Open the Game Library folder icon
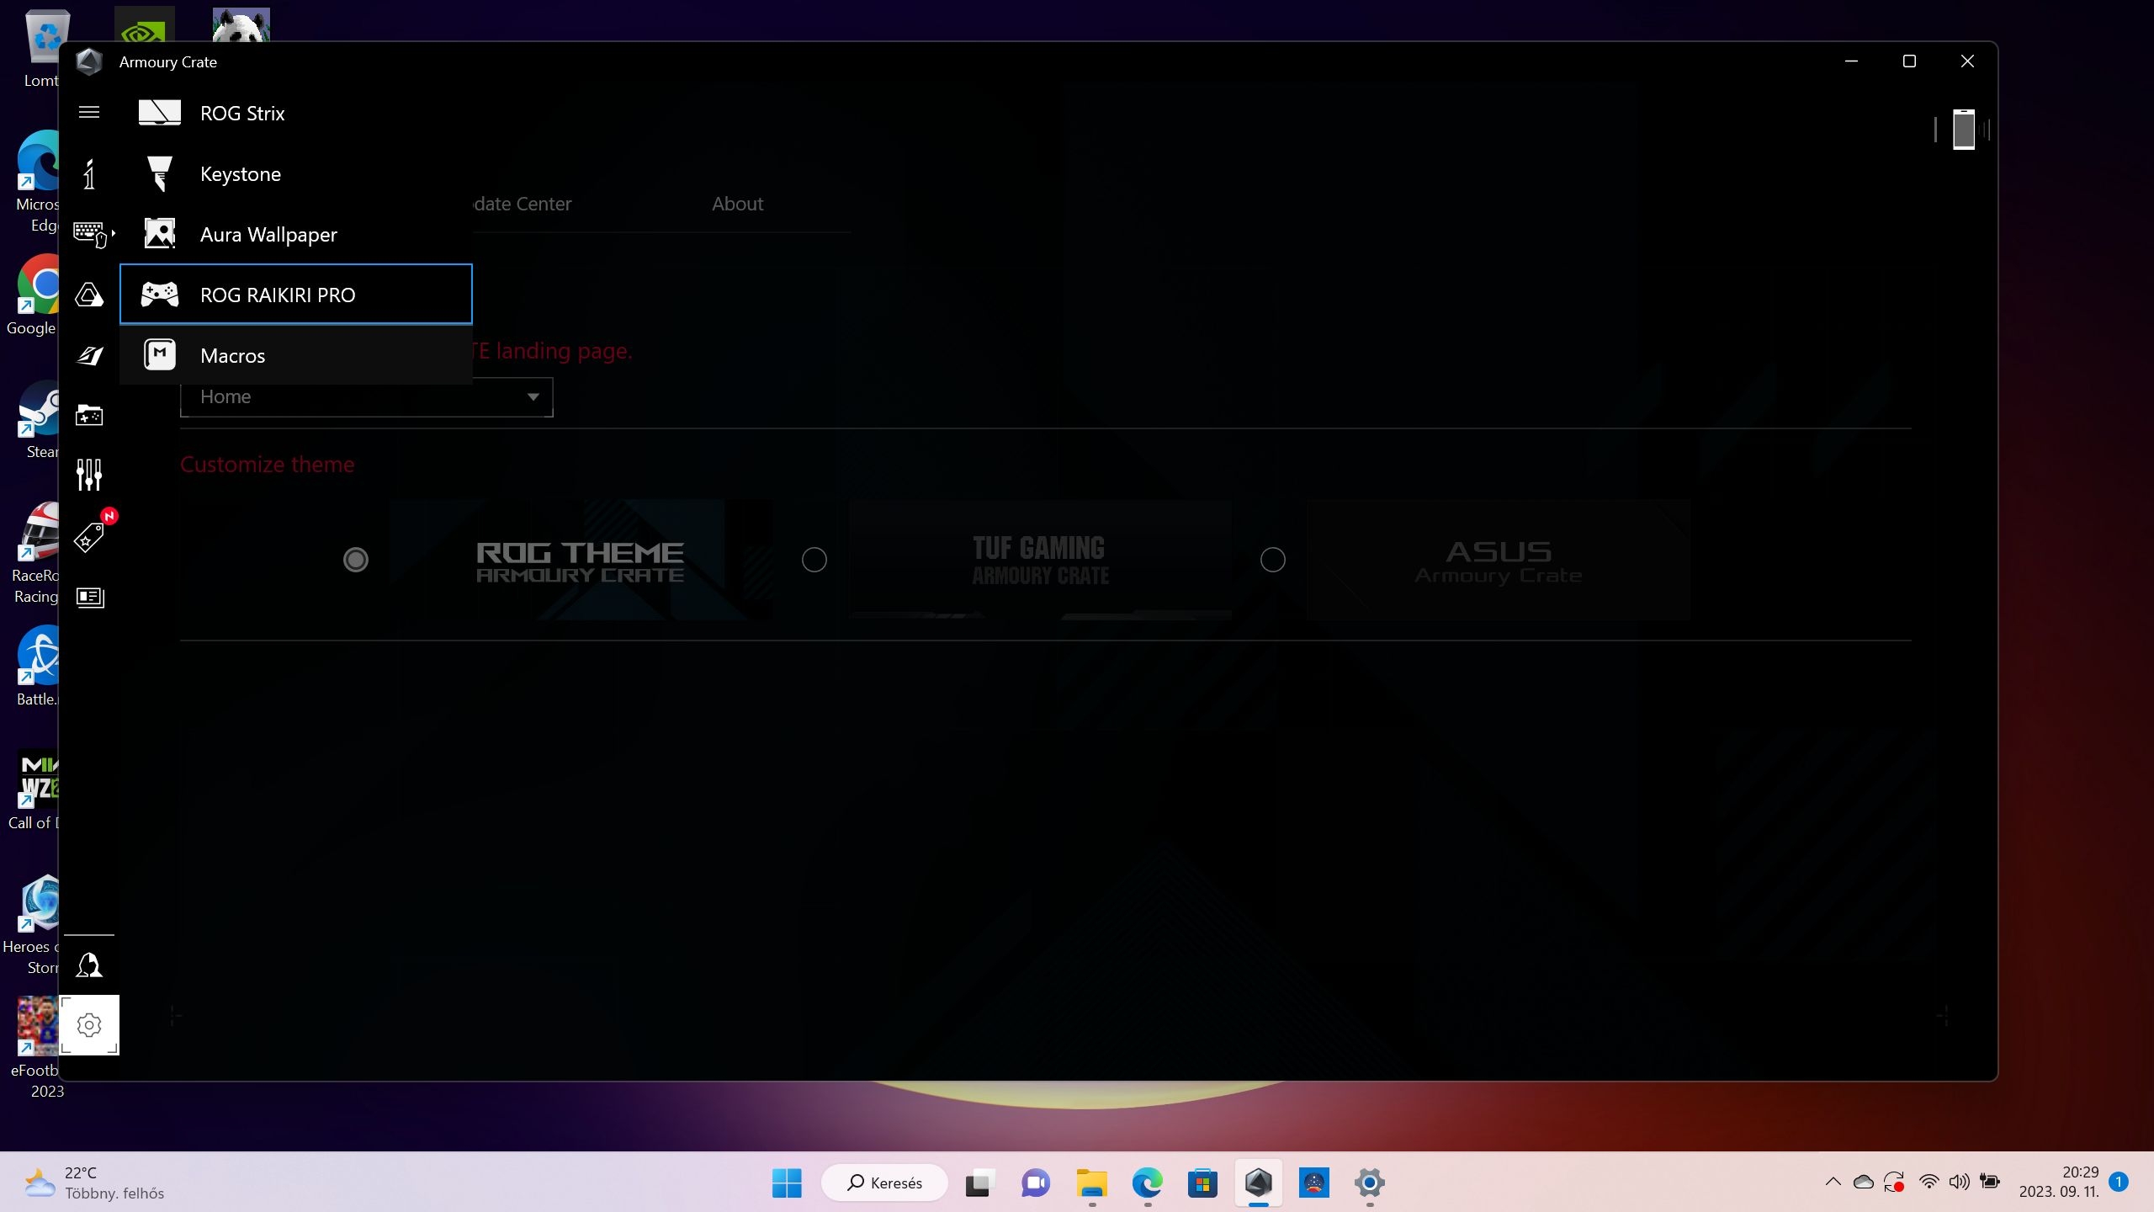Viewport: 2154px width, 1212px height. pyautogui.click(x=89, y=415)
